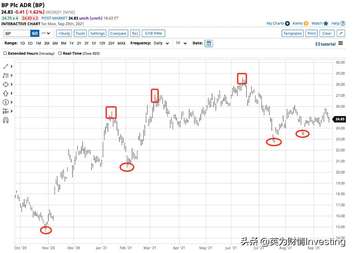Open the Watch link
353x253 pixels.
[317, 23]
